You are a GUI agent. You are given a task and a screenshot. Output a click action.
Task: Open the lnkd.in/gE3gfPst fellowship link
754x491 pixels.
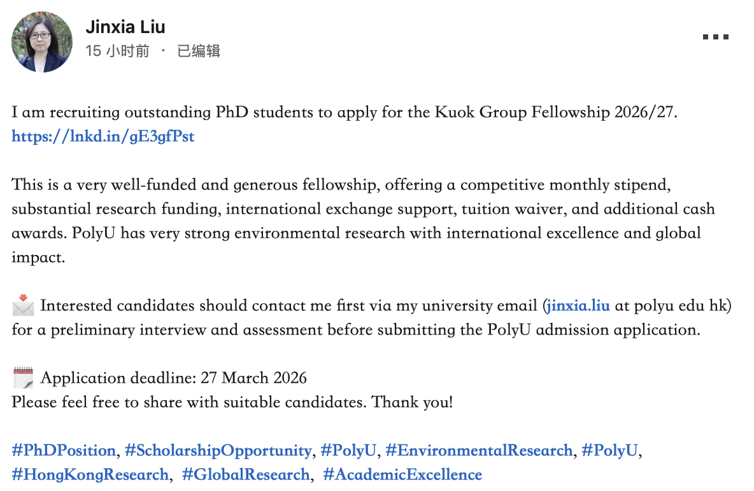(103, 136)
